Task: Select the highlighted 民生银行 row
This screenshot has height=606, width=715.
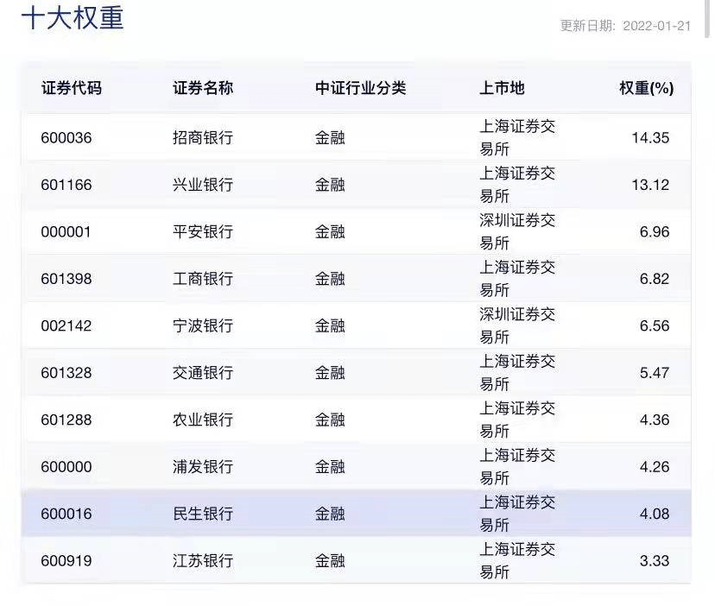Action: (203, 514)
